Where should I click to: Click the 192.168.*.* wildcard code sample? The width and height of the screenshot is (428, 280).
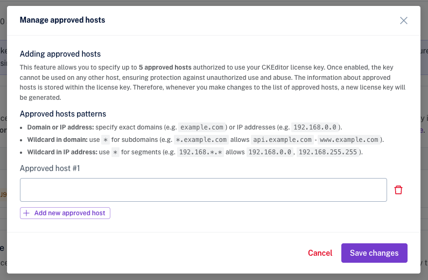(x=200, y=152)
